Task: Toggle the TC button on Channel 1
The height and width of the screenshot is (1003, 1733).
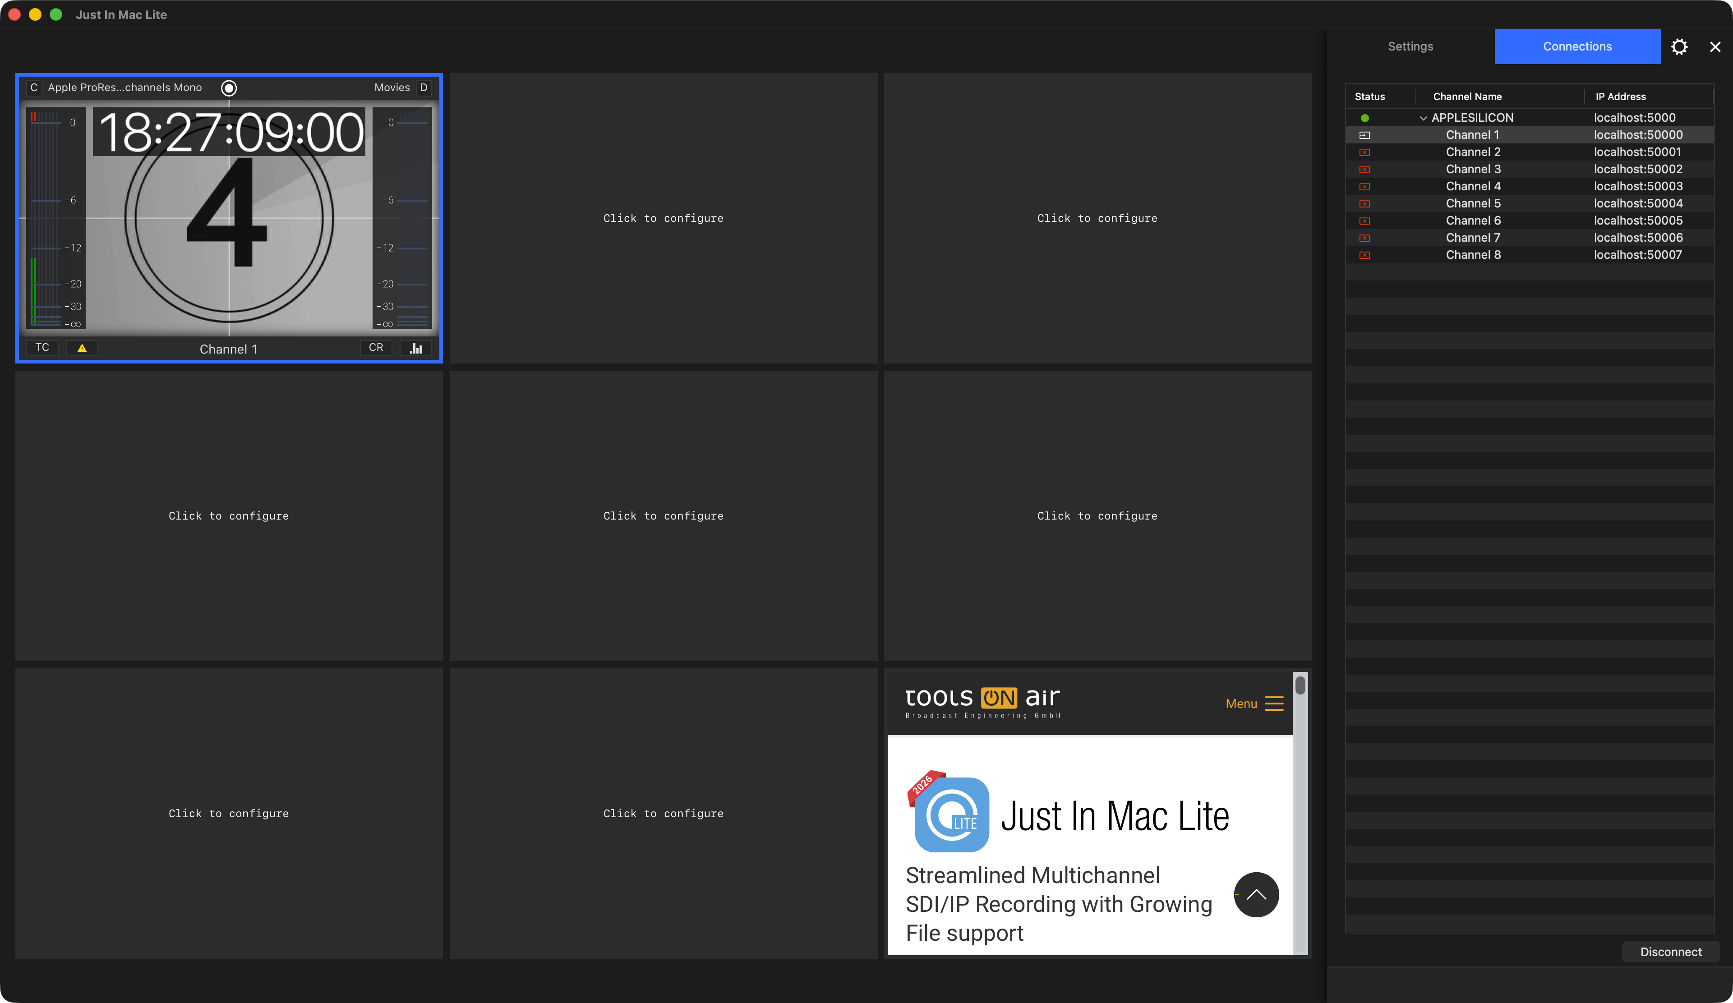Action: (x=43, y=348)
